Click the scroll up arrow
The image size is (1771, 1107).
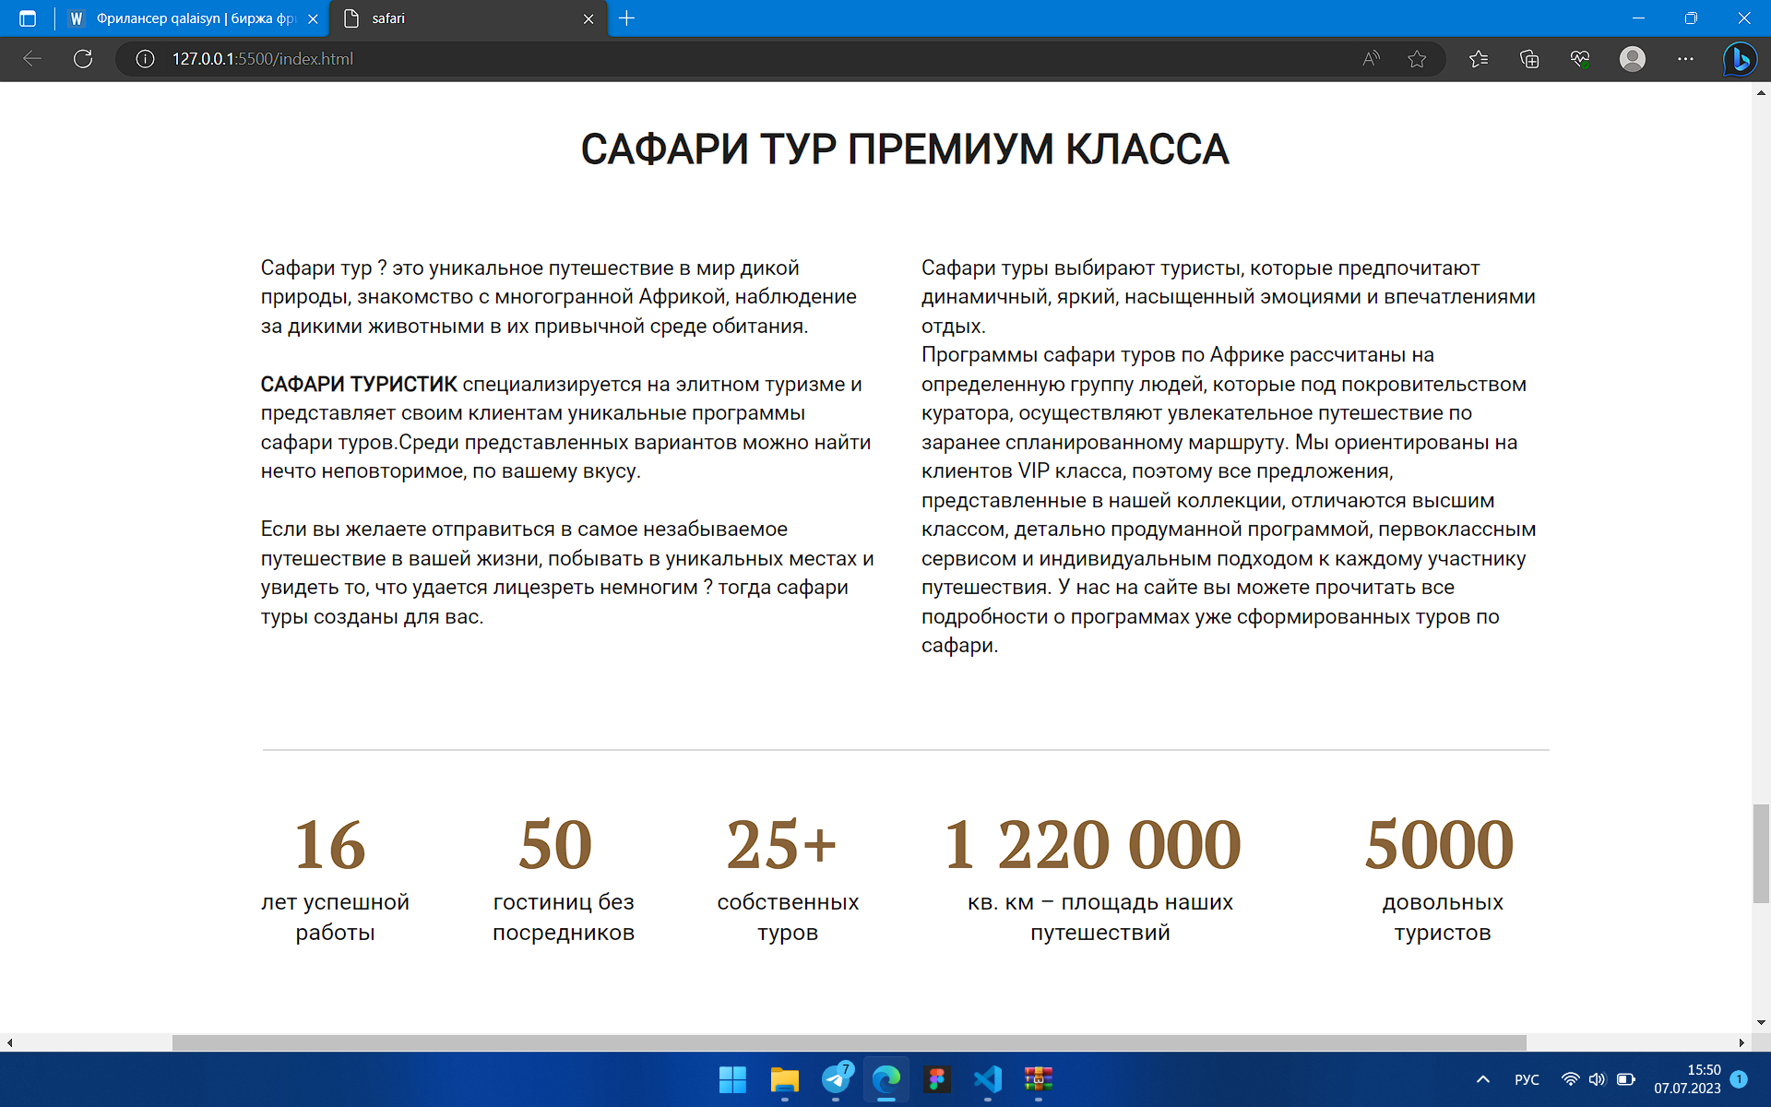[1761, 92]
